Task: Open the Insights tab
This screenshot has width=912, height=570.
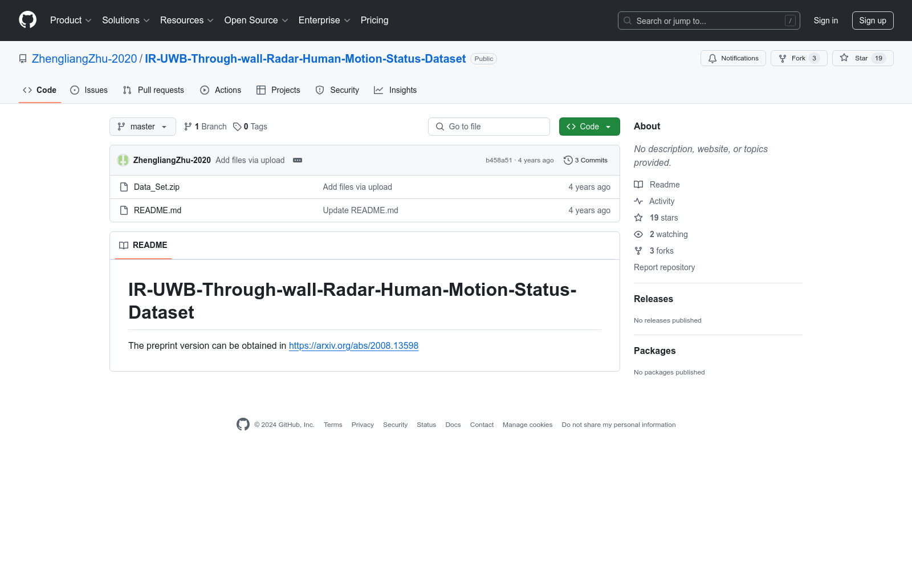Action: [x=396, y=89]
